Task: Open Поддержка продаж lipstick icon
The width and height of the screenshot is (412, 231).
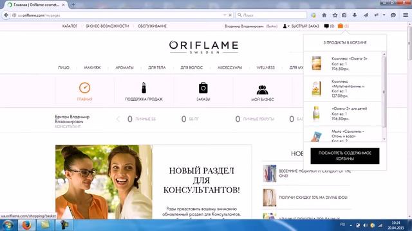Action: 144,88
